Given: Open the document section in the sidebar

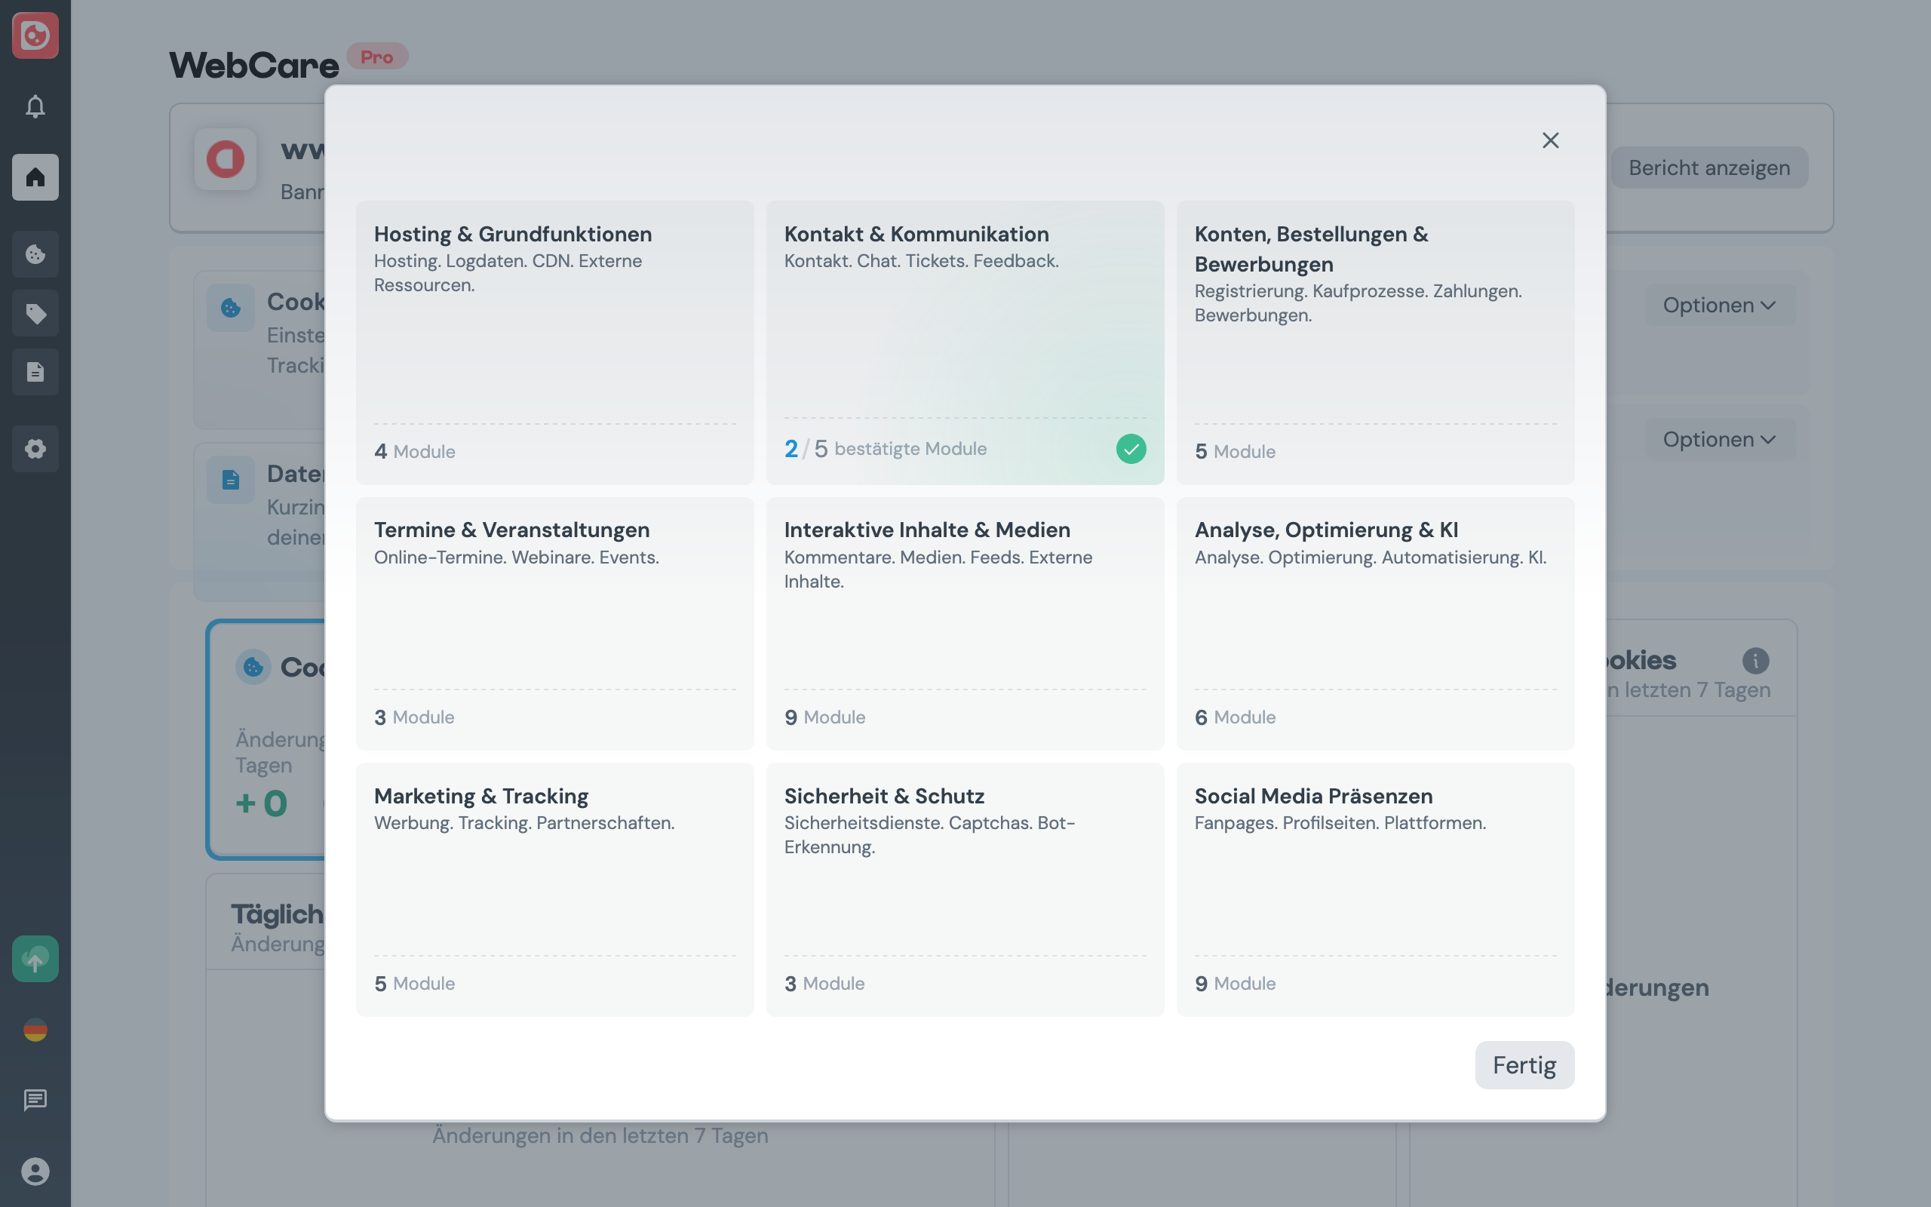Looking at the screenshot, I should coord(35,372).
